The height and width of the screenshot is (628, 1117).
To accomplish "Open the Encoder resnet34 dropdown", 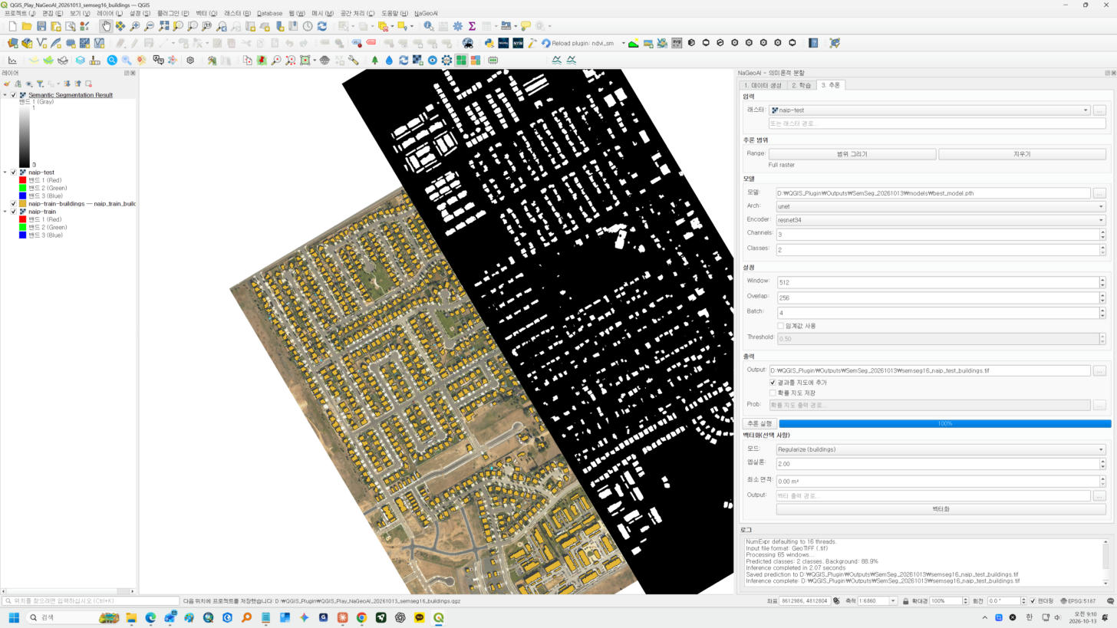I will tap(941, 220).
